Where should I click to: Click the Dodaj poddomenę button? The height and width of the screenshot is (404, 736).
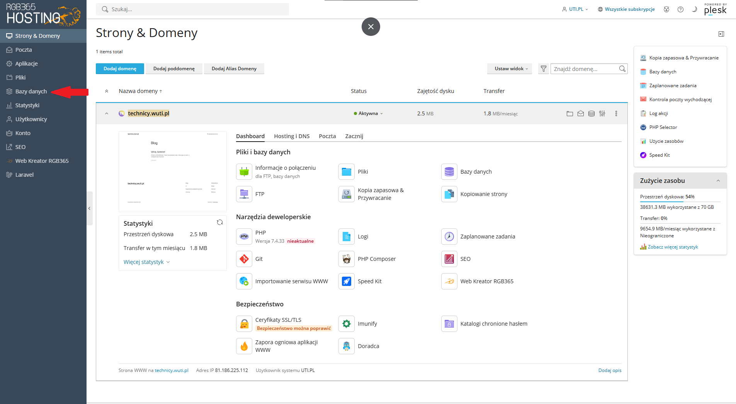pos(174,69)
